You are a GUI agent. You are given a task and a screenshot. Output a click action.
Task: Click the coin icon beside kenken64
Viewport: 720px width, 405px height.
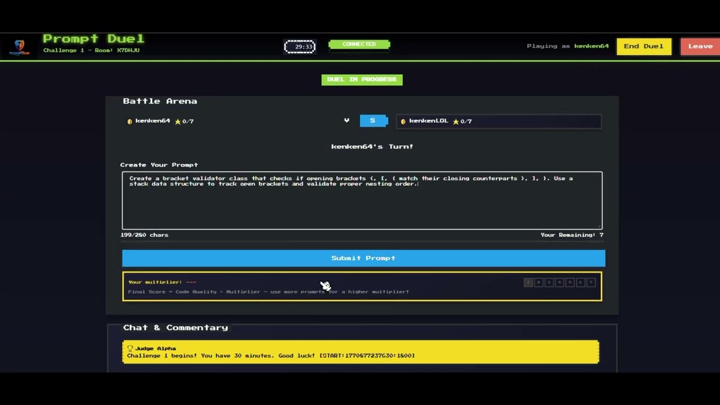pos(129,121)
